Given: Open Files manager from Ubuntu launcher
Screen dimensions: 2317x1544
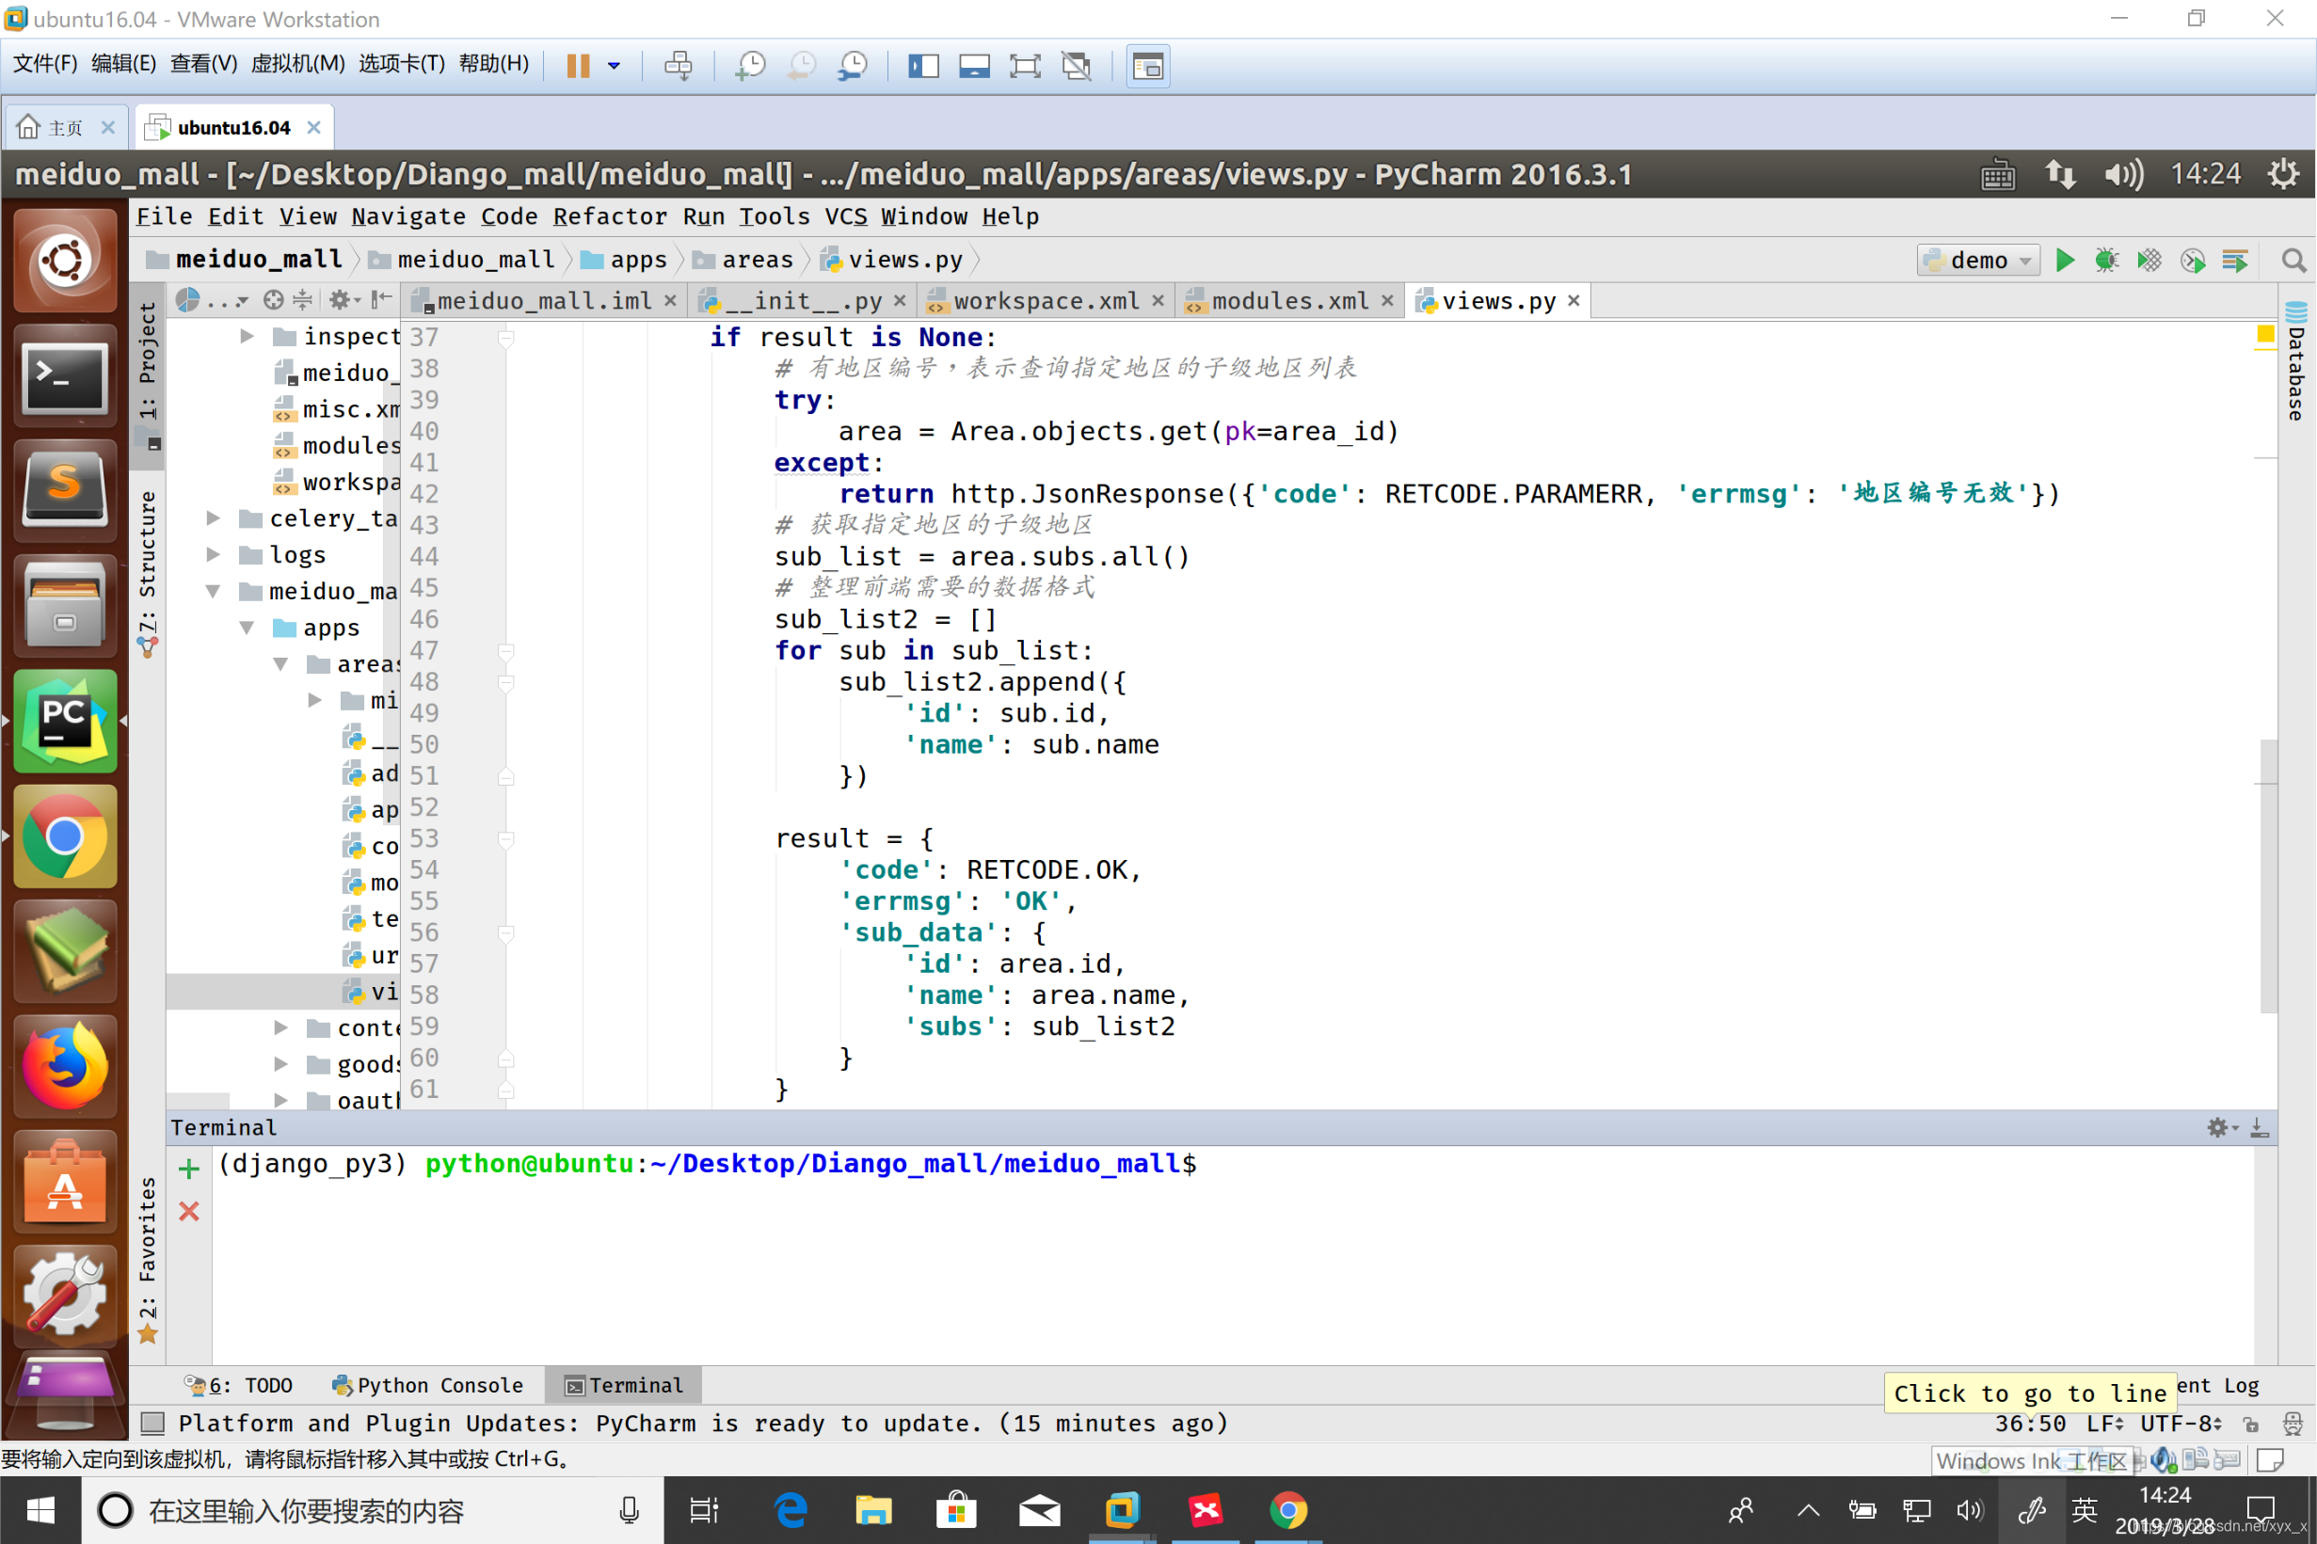Looking at the screenshot, I should (x=65, y=606).
